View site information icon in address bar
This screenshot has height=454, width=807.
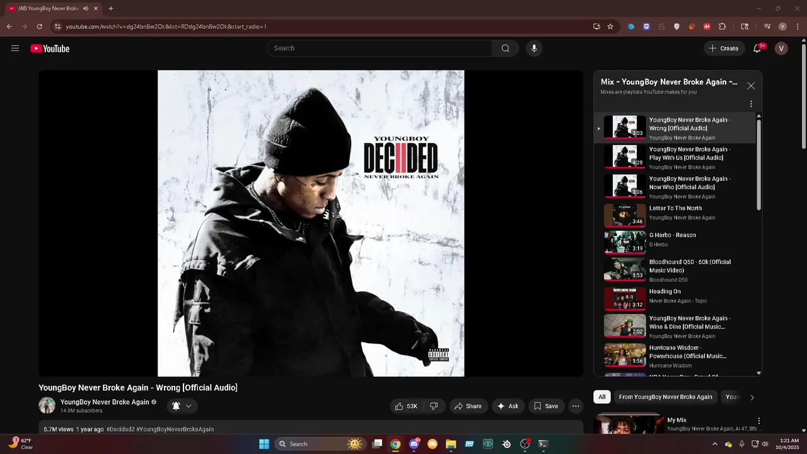click(x=57, y=26)
